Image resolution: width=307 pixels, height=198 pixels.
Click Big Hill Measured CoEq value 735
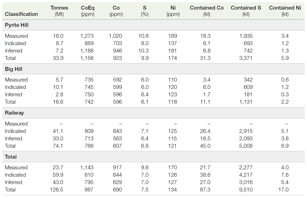(89, 80)
